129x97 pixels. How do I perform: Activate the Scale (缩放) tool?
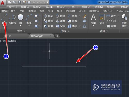point(60,26)
